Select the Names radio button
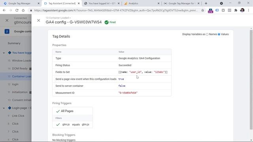Screen dimensions: 253x142 coord(207,34)
